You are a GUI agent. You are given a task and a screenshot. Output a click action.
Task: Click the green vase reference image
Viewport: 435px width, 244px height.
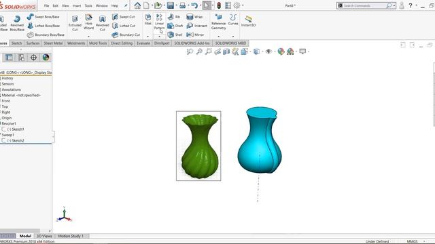(198, 146)
